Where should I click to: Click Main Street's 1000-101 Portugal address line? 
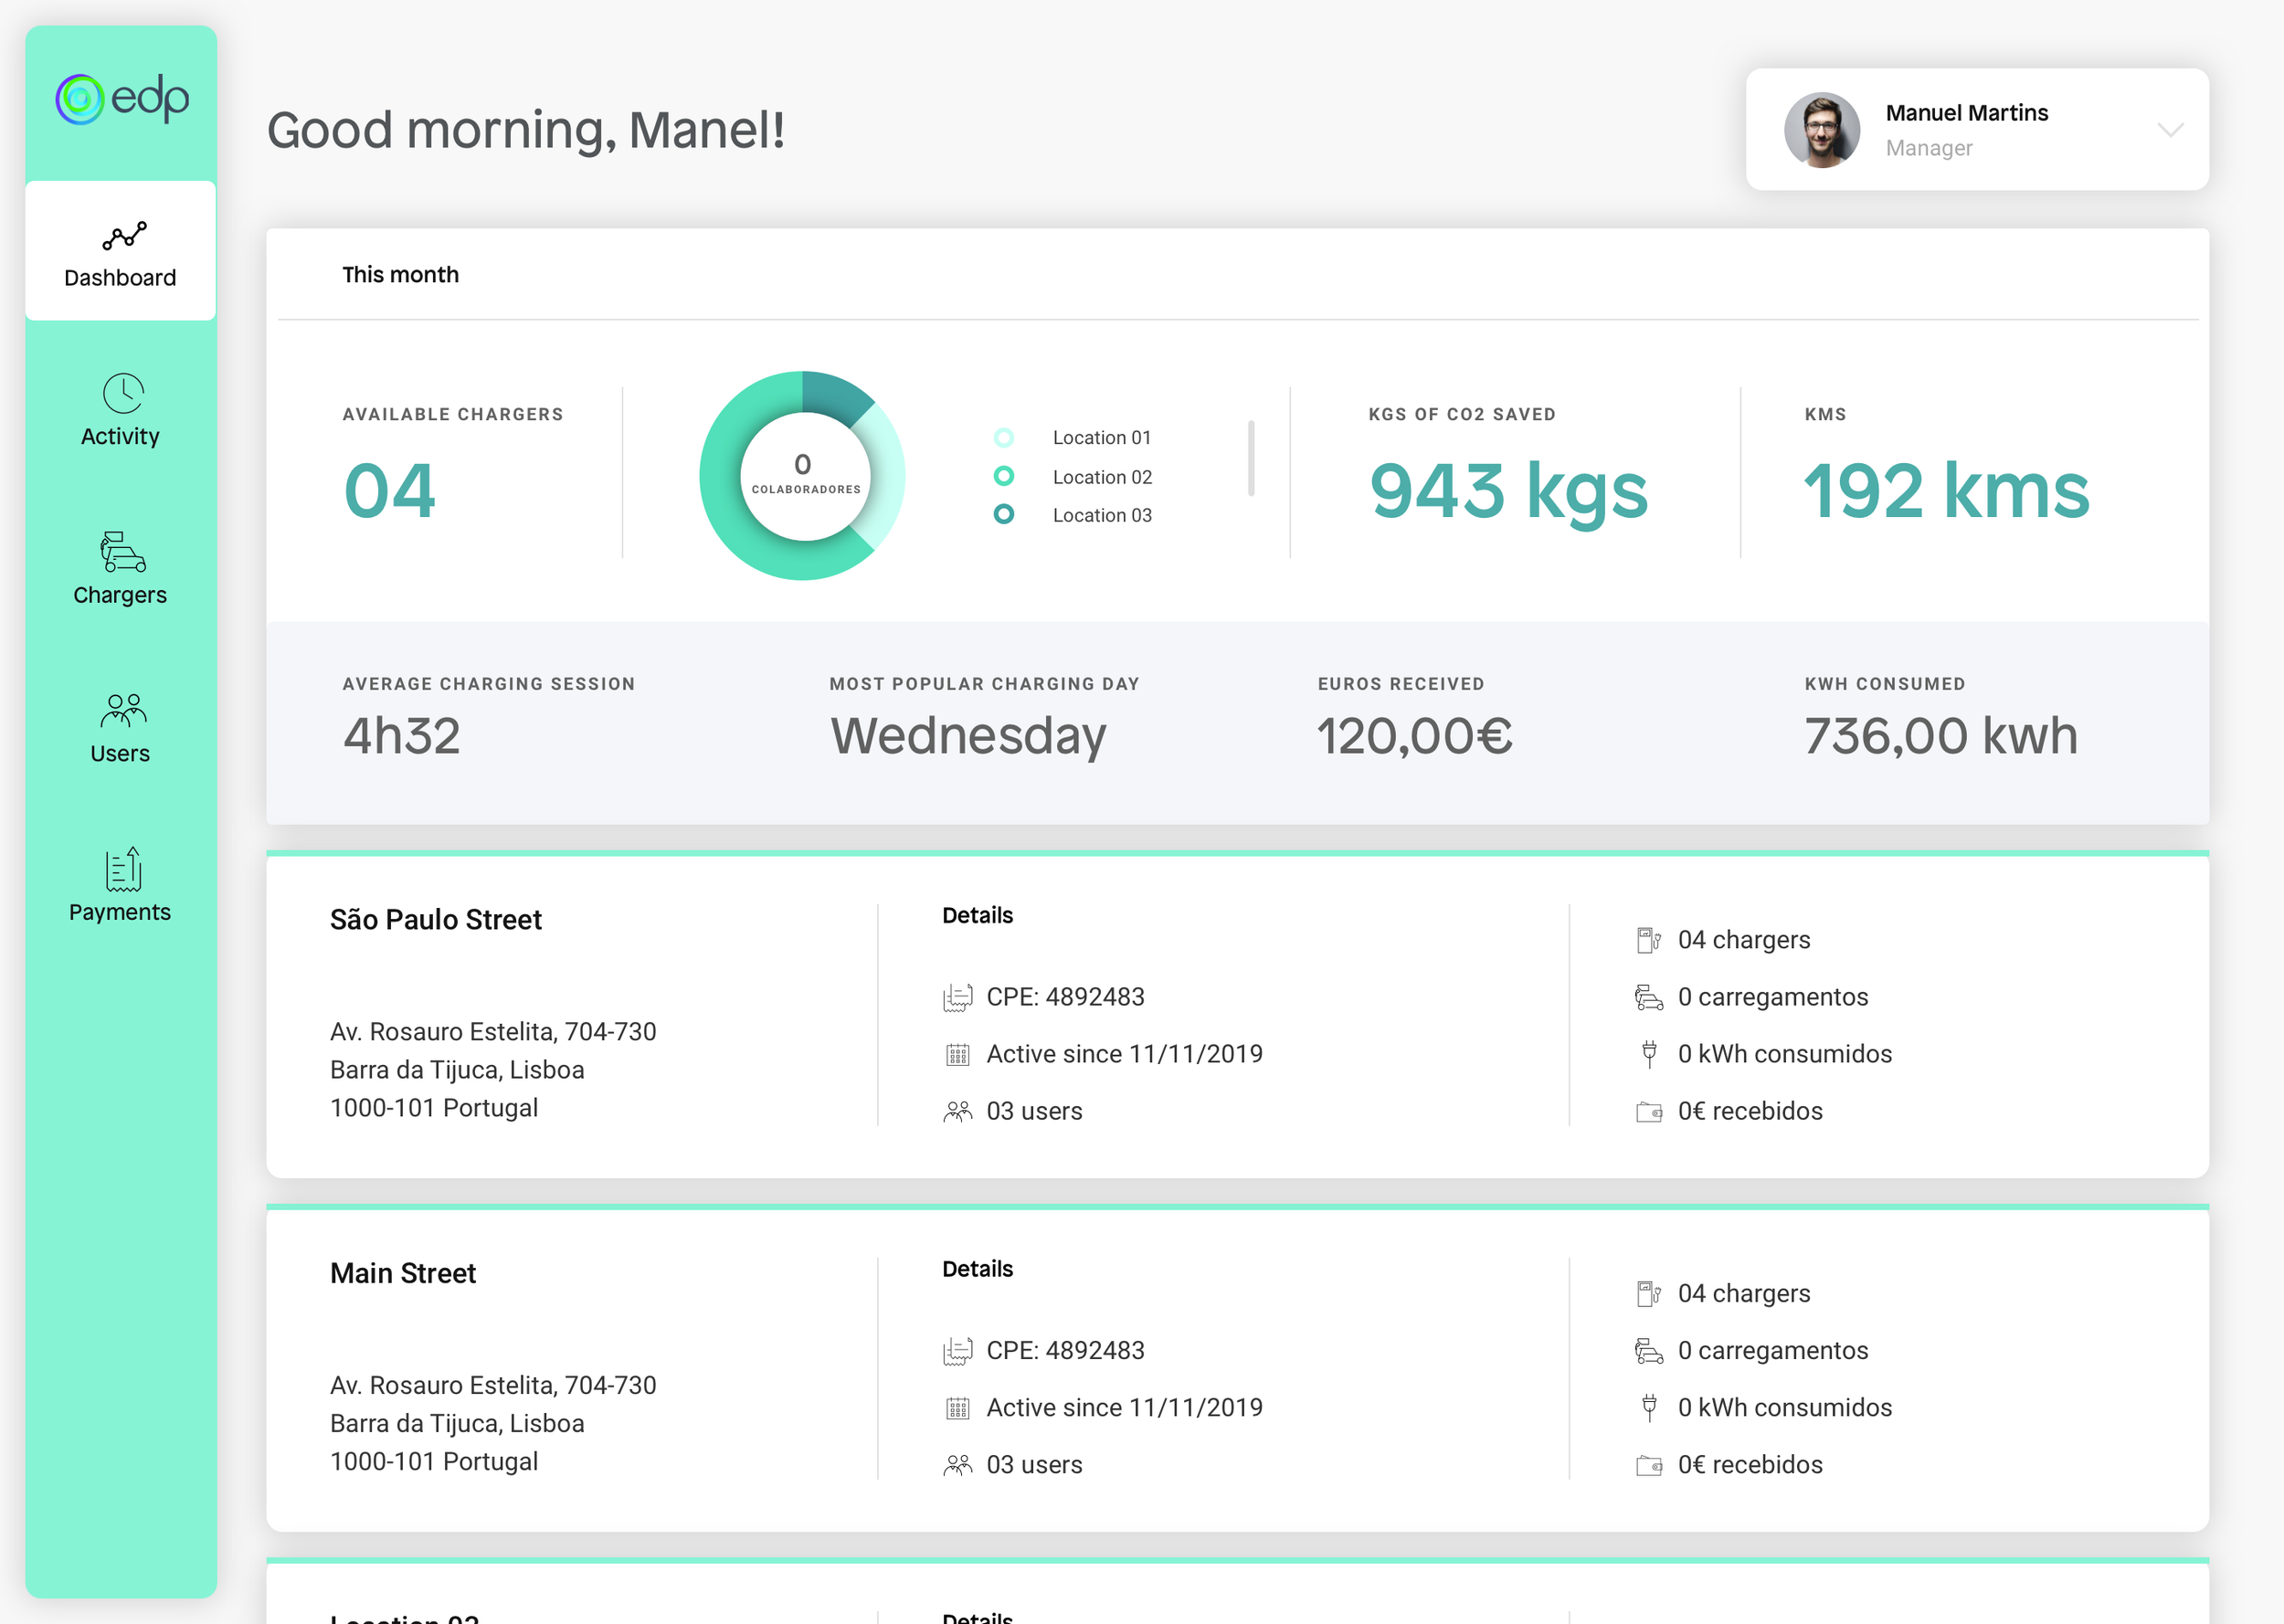(434, 1463)
